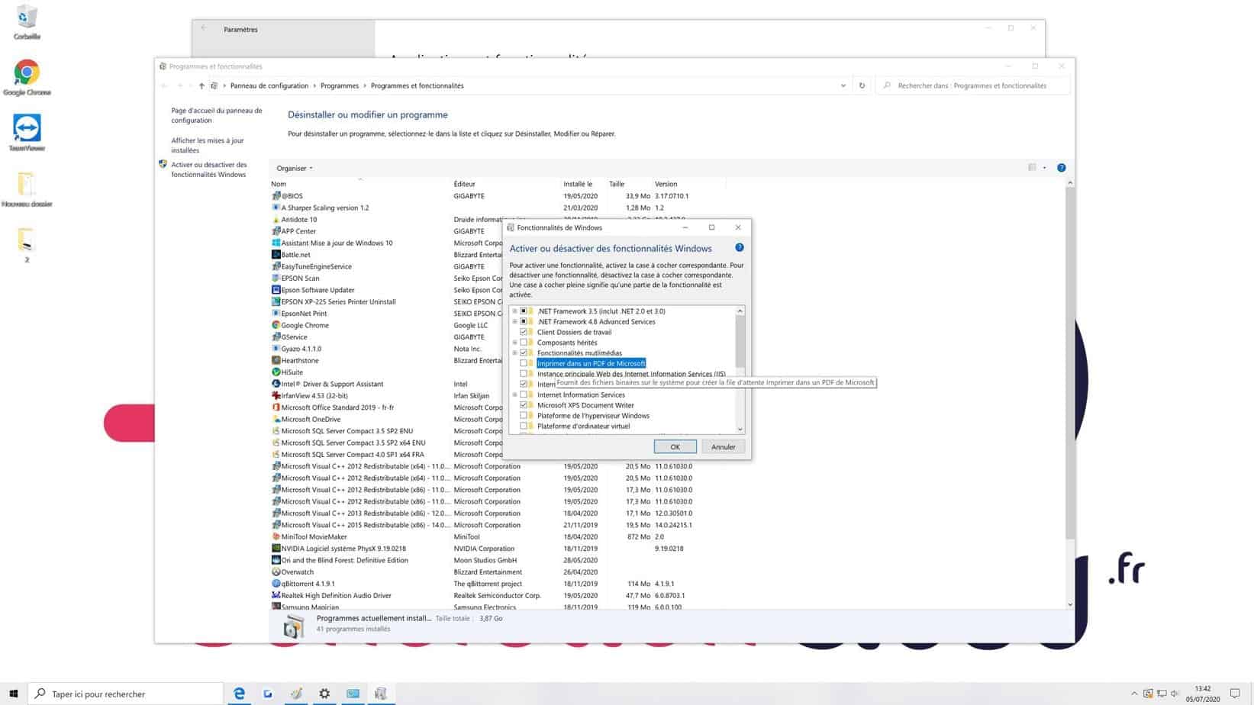The image size is (1254, 705).
Task: Select the @BIOS program icon
Action: point(276,196)
